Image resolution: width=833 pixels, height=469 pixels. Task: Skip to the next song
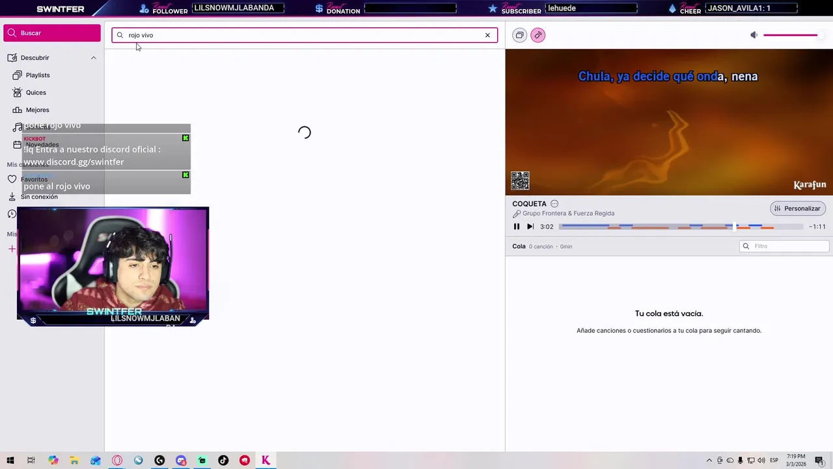pyautogui.click(x=530, y=227)
